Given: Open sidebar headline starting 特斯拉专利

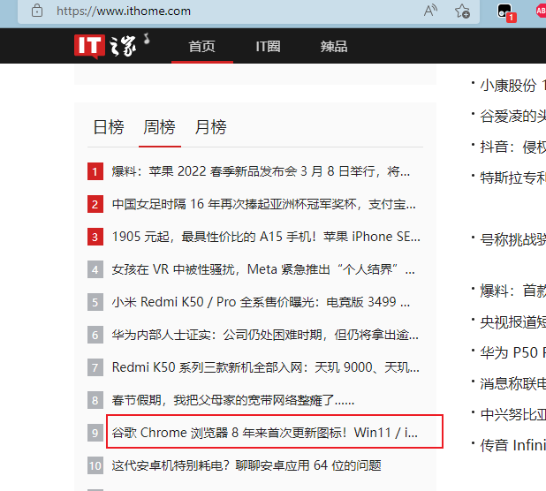Looking at the screenshot, I should click(x=513, y=178).
